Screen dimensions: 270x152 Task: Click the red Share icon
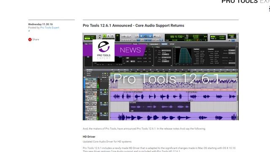coord(30,39)
